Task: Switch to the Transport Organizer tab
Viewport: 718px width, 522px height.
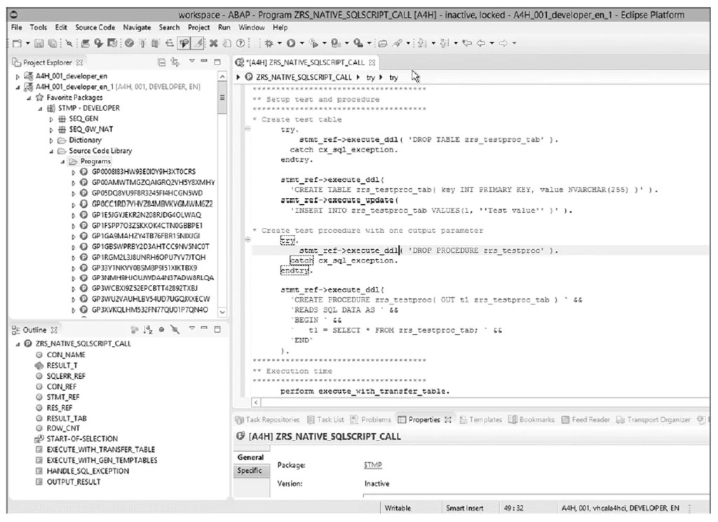Action: (x=653, y=420)
